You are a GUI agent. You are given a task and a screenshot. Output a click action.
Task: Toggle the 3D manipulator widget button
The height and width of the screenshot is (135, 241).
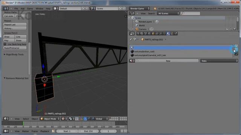tap(81, 119)
